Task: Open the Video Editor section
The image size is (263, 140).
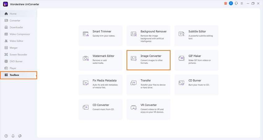Action: click(x=16, y=41)
